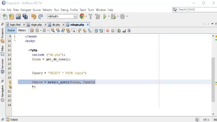Image resolution: width=217 pixels, height=122 pixels.
Task: Click the Save All toolbar icon
Action: click(x=25, y=17)
